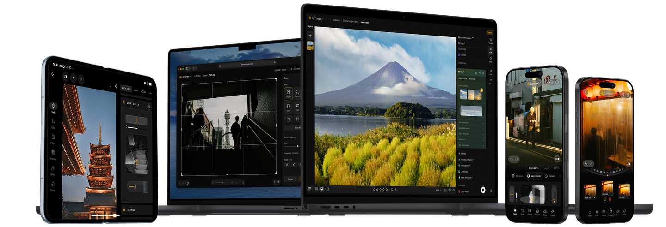Viewport: 666px width, 227px height.
Task: Tap the back arrow on the tablet
Action: click(53, 74)
